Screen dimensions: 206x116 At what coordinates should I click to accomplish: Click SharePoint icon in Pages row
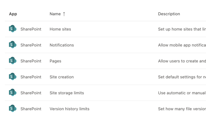point(12,61)
